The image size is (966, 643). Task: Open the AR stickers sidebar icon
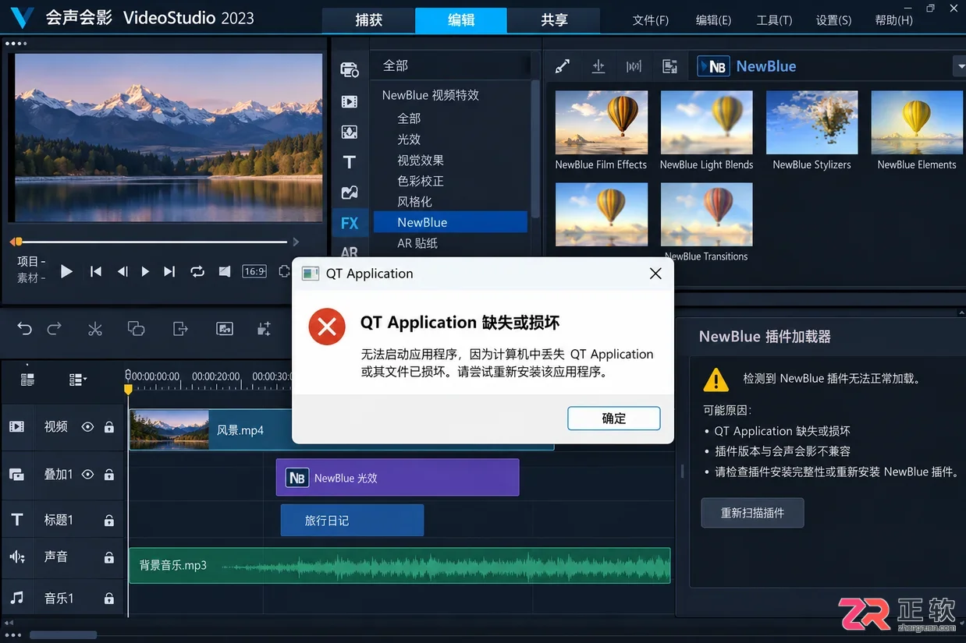coord(350,252)
